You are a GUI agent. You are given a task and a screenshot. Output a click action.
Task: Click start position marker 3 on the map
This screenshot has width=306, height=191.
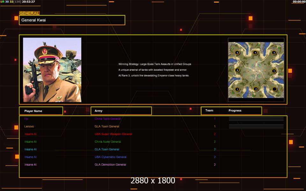tap(274, 53)
